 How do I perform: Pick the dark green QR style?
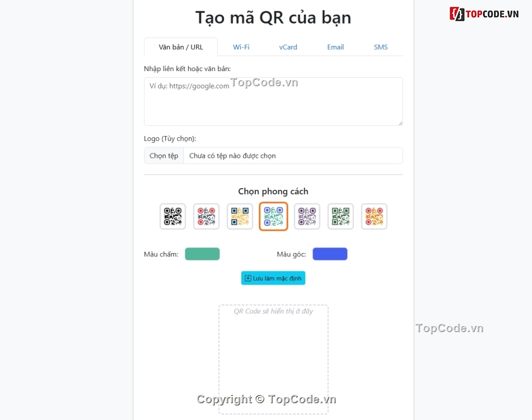340,217
